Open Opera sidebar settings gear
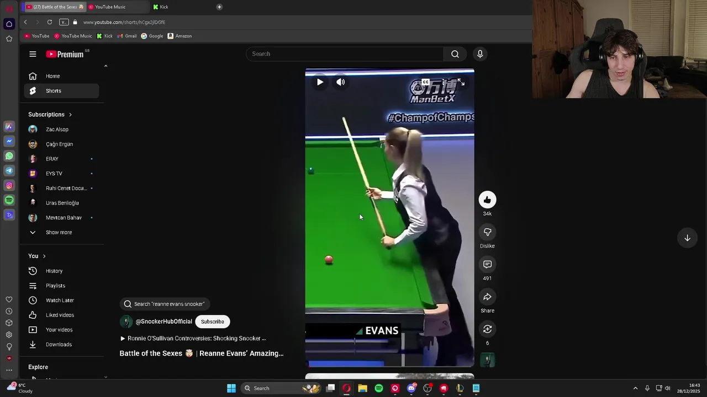The width and height of the screenshot is (707, 397). [9, 335]
